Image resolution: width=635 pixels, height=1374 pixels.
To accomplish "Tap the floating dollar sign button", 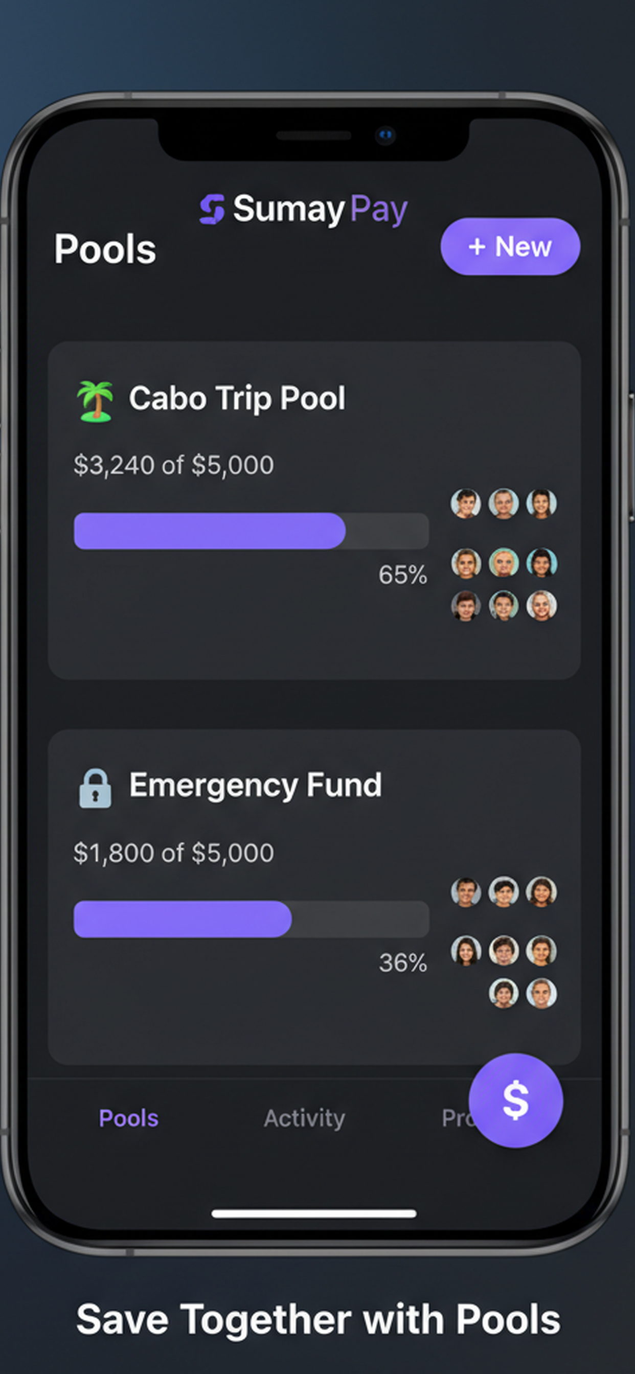I will 515,1101.
